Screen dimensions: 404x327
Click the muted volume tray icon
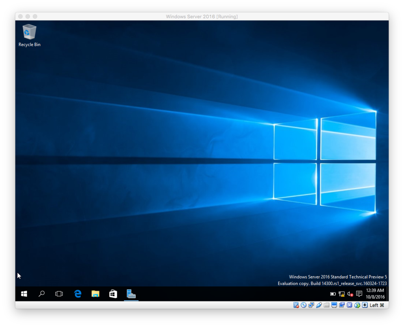pyautogui.click(x=350, y=294)
